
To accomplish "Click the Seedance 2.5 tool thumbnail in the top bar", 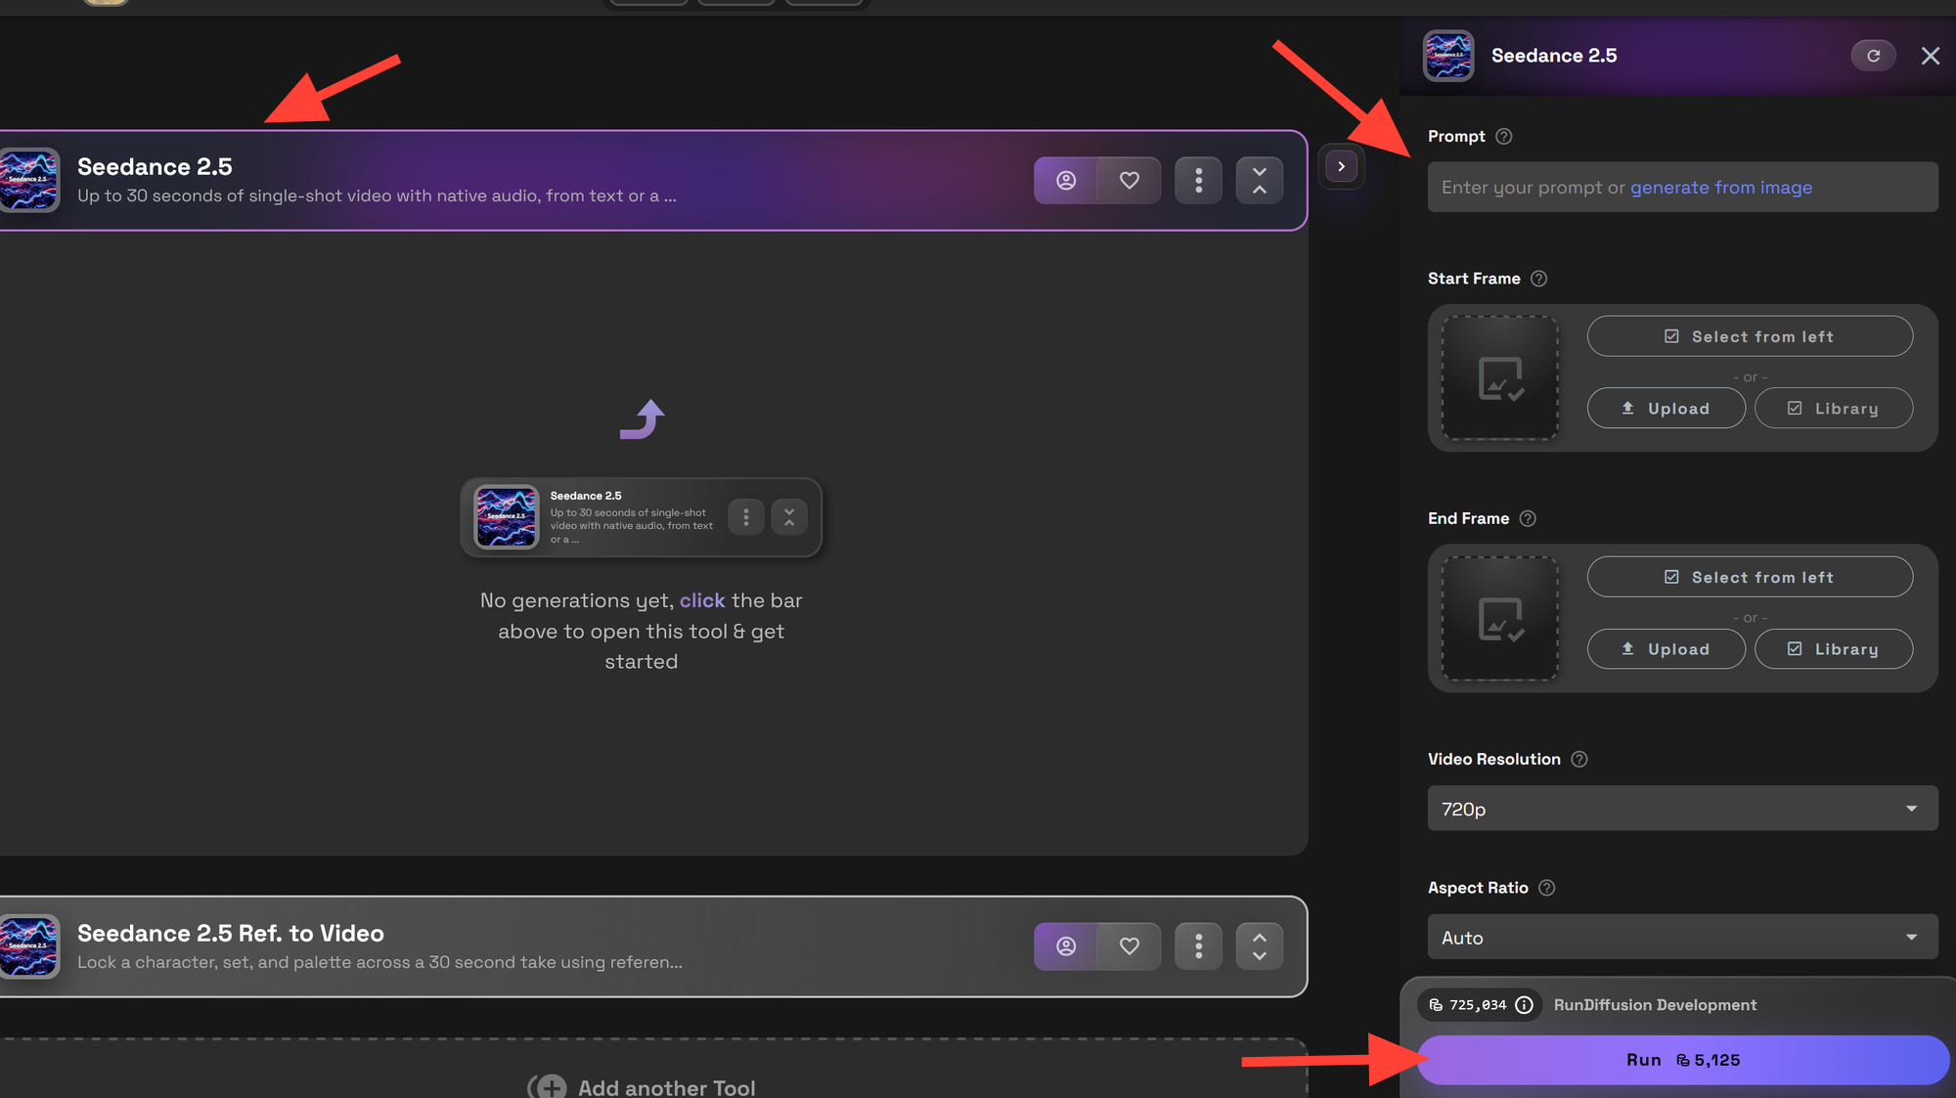I will [x=28, y=180].
